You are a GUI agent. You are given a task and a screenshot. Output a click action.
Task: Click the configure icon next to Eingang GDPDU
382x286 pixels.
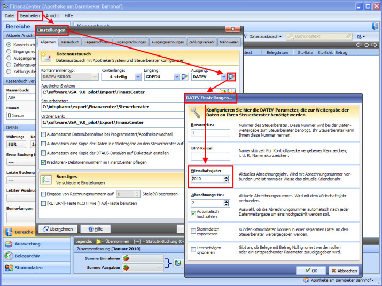[185, 77]
